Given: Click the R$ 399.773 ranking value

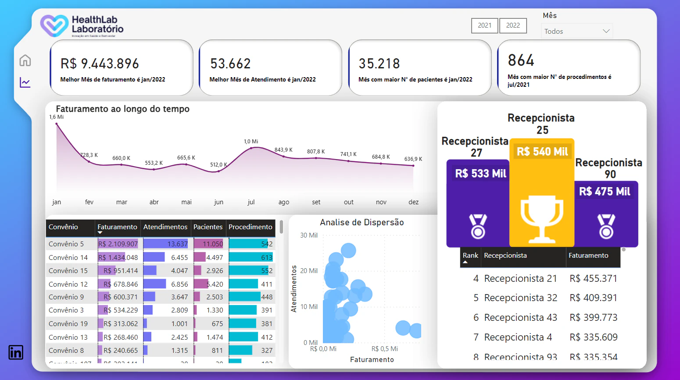Looking at the screenshot, I should (594, 318).
